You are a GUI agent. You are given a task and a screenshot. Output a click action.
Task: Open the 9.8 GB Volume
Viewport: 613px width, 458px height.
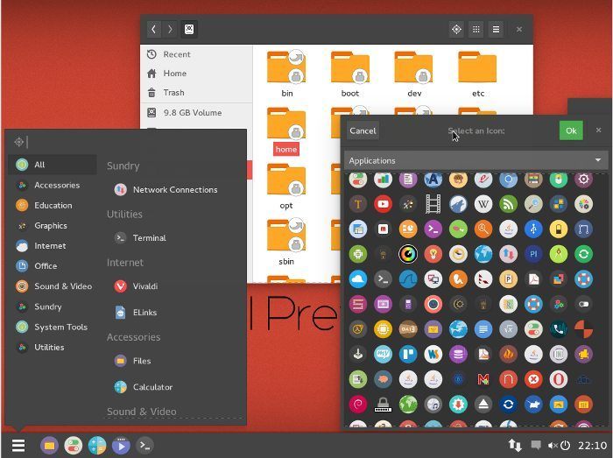click(x=197, y=113)
